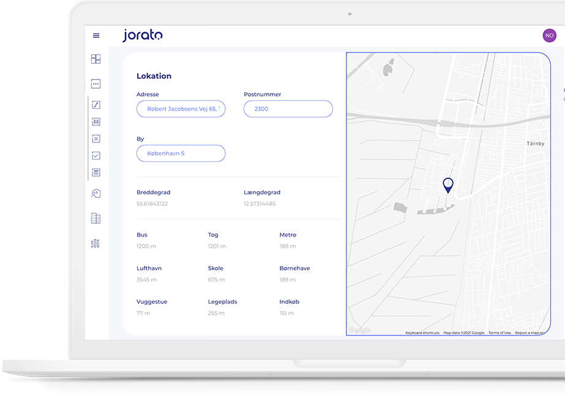This screenshot has width=565, height=396.
Task: Click Report a map error
Action: [x=529, y=332]
